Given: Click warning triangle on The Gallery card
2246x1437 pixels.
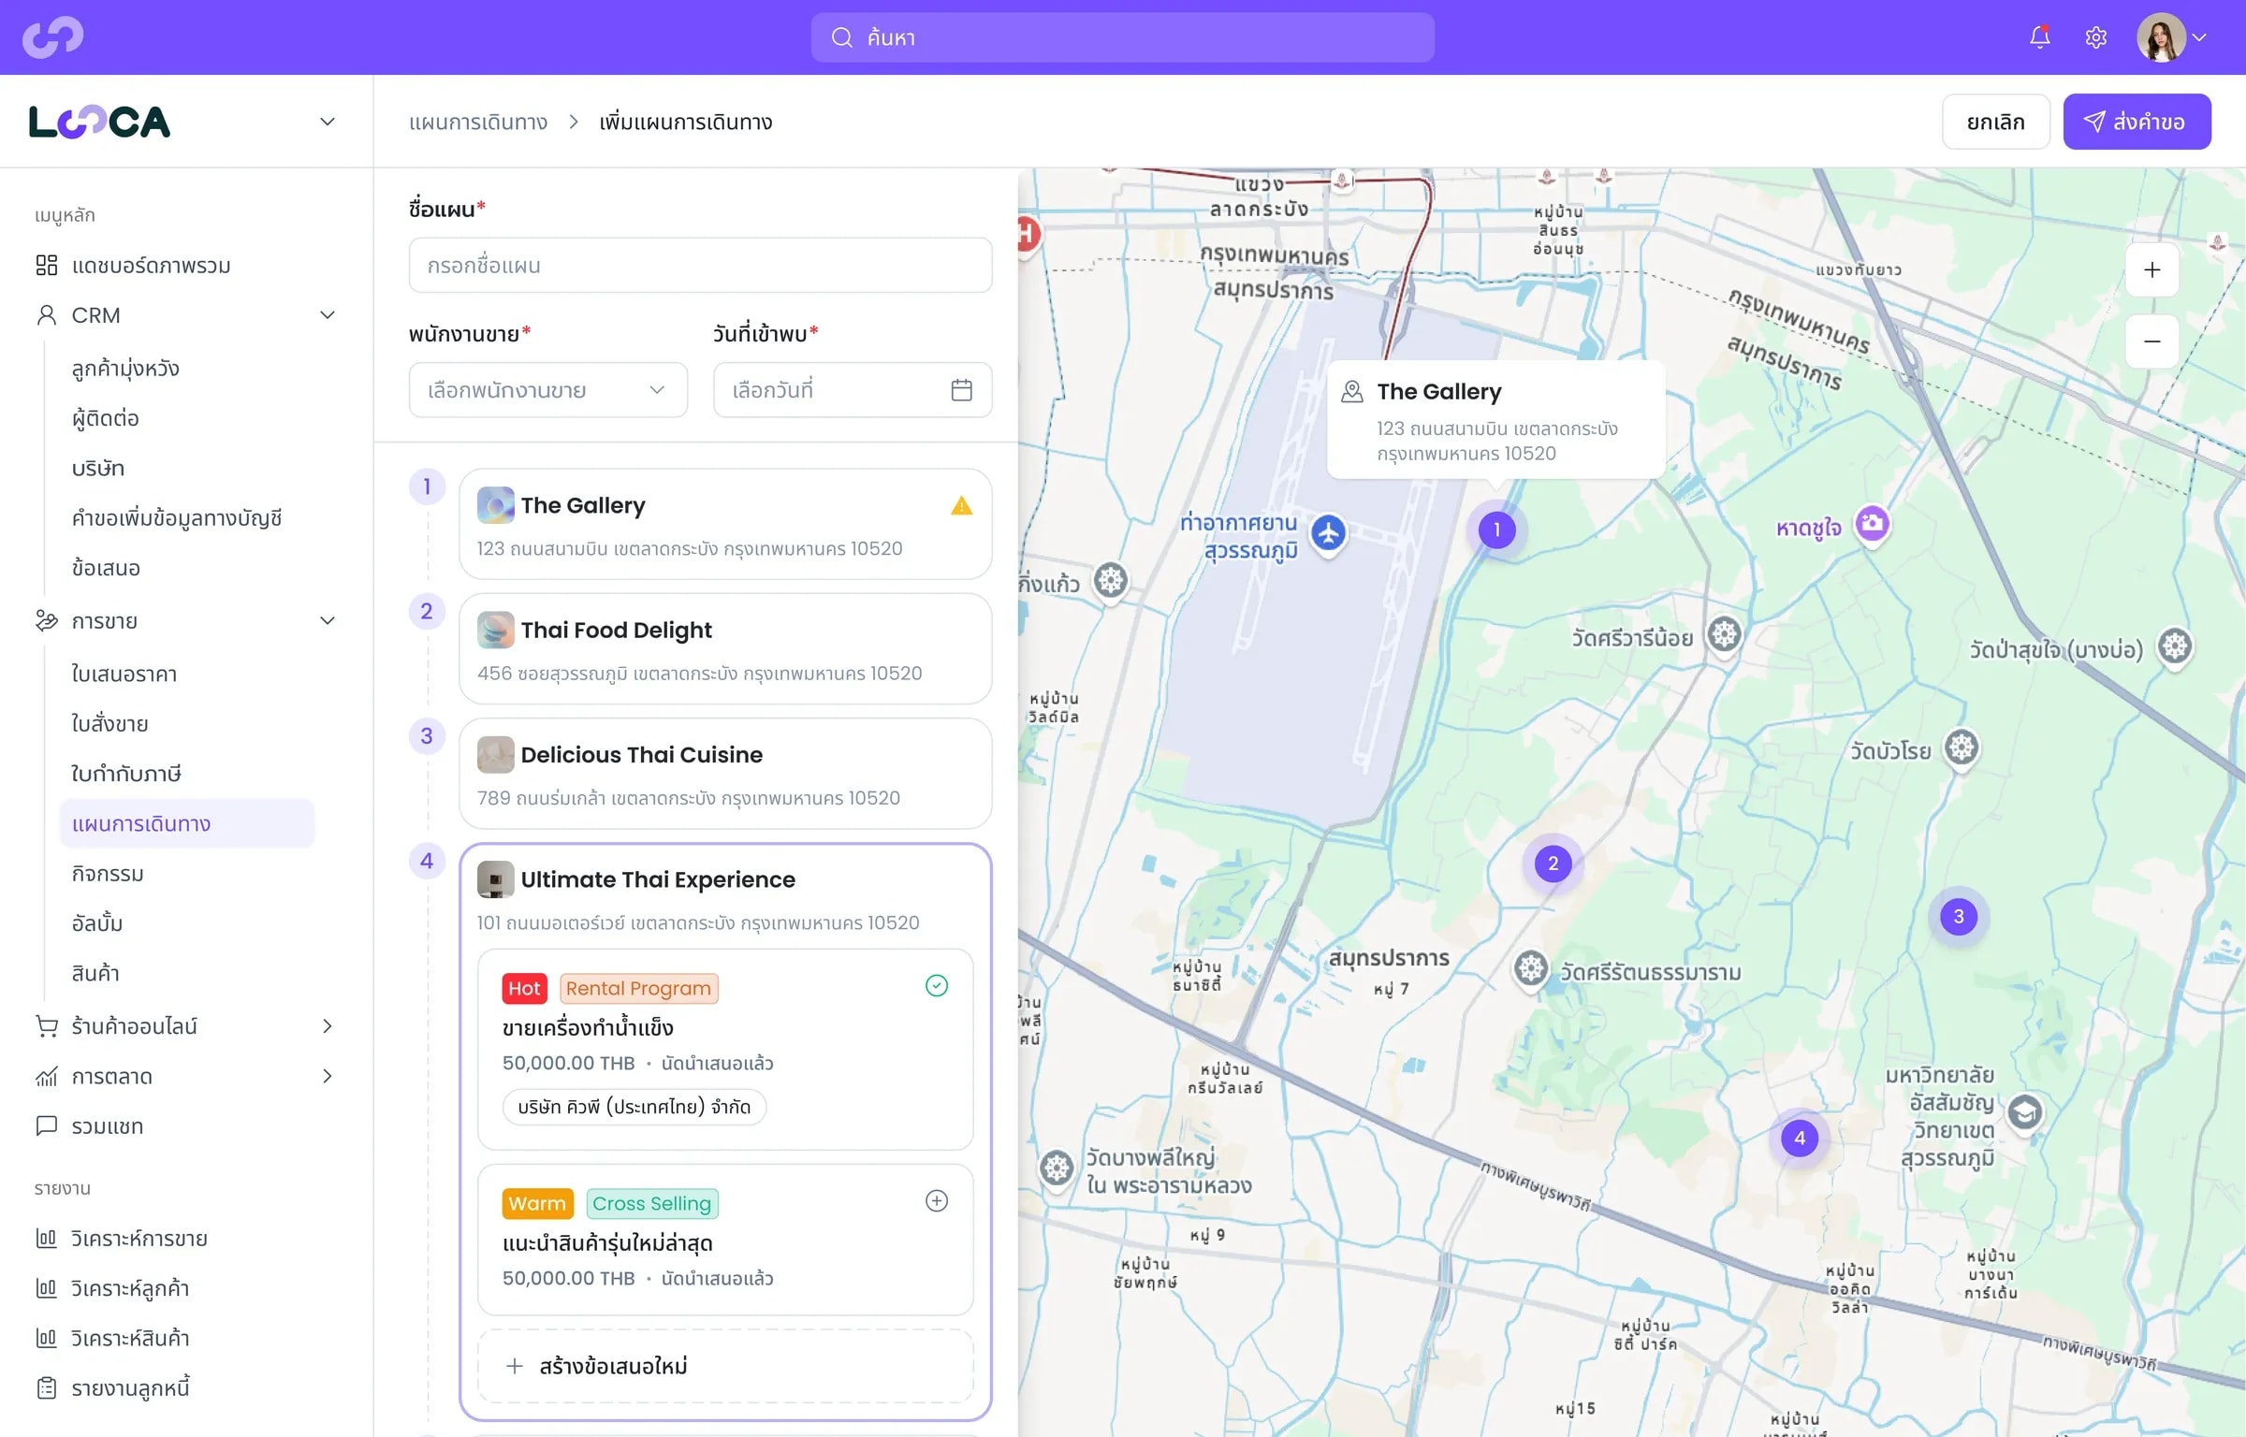Looking at the screenshot, I should [x=961, y=506].
